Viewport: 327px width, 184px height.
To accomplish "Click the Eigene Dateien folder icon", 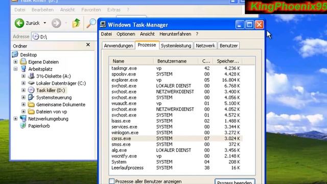I will pyautogui.click(x=23, y=62).
